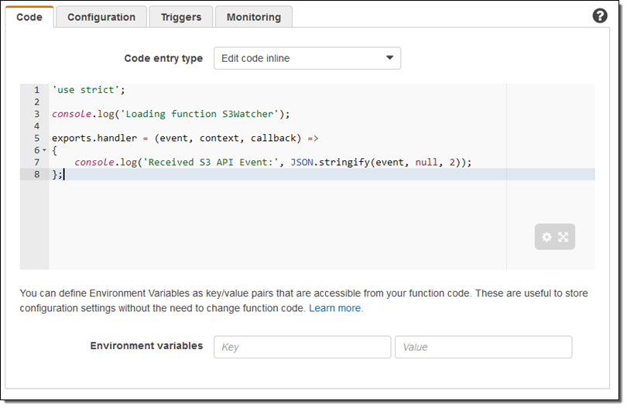This screenshot has height=408, width=627.
Task: Focus the environment variable Key field
Action: coord(302,347)
